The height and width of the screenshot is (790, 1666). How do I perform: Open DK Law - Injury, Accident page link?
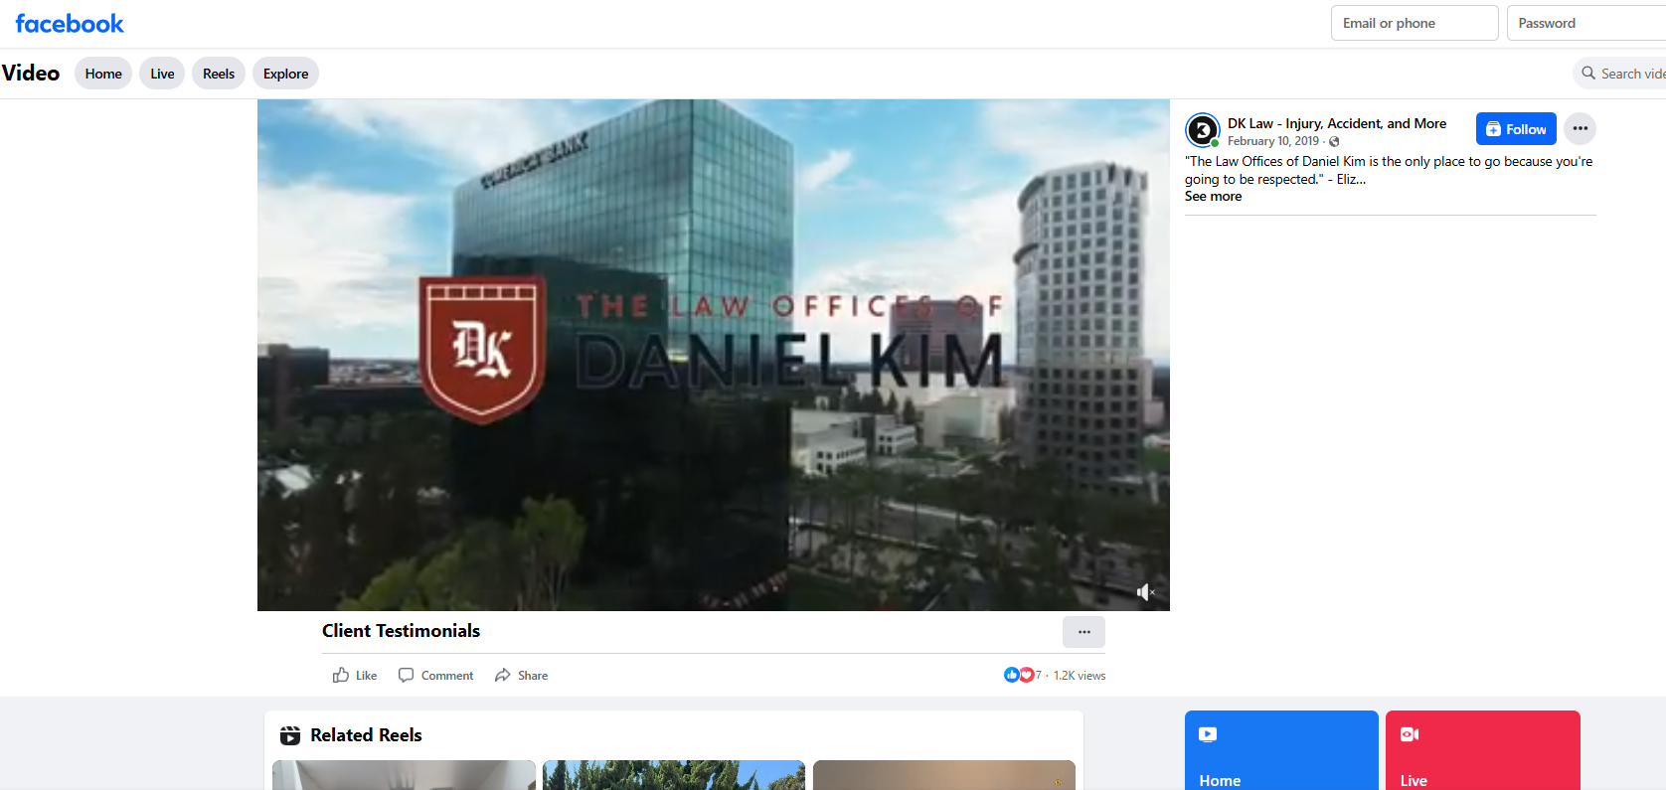click(1336, 123)
